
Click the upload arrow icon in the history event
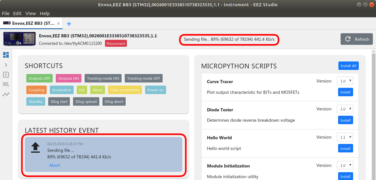tap(35, 147)
